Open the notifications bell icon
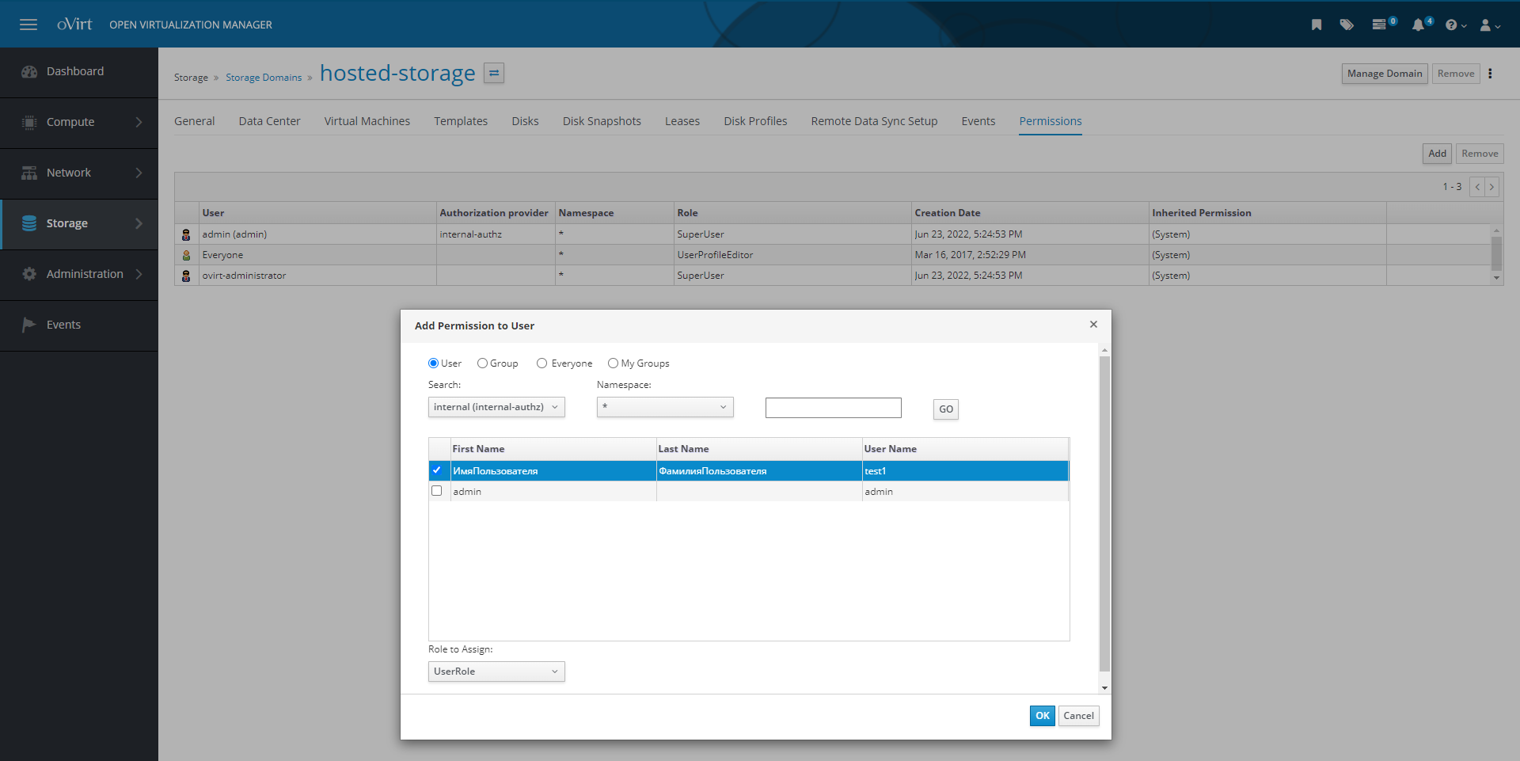This screenshot has height=761, width=1520. [1419, 25]
